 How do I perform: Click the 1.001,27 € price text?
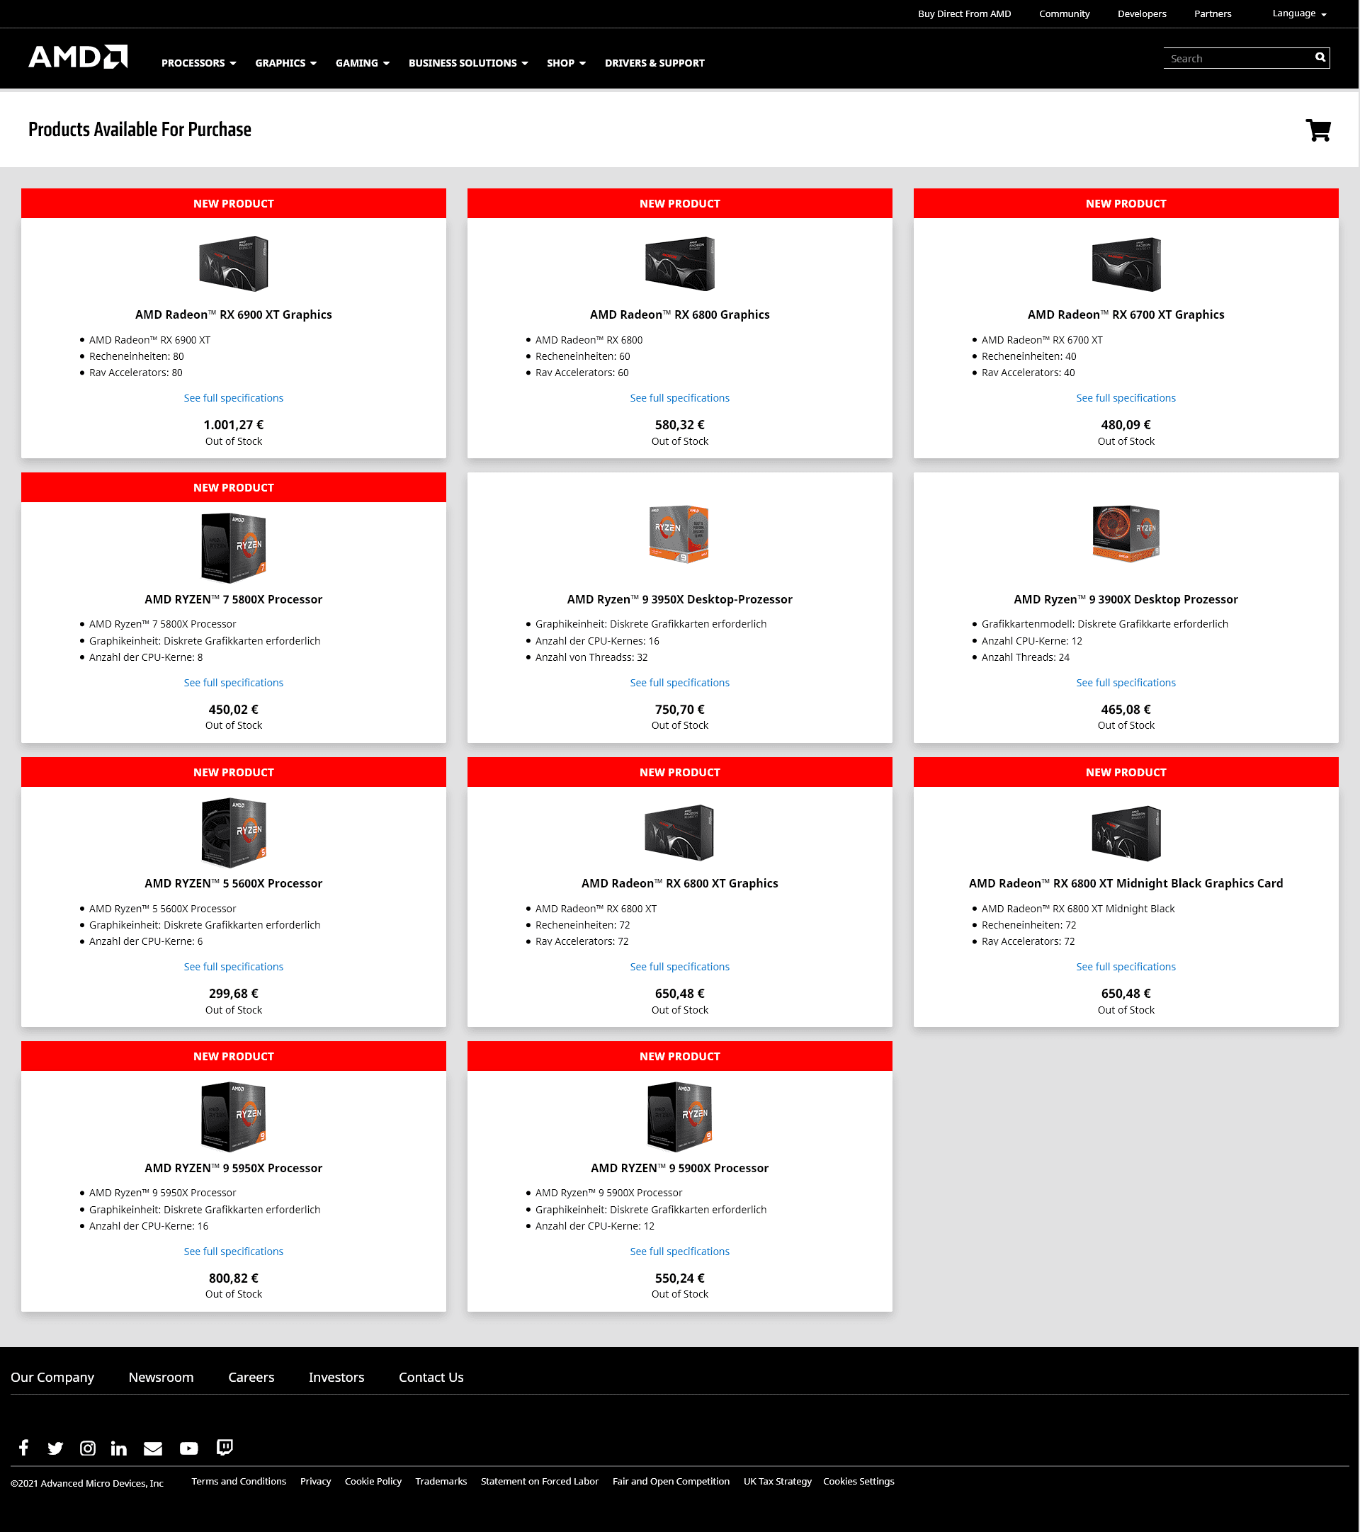pos(234,425)
